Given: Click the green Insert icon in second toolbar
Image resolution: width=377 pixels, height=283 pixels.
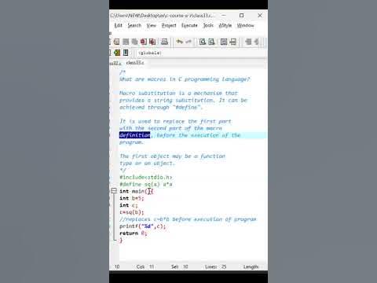Looking at the screenshot, I should tap(117, 53).
